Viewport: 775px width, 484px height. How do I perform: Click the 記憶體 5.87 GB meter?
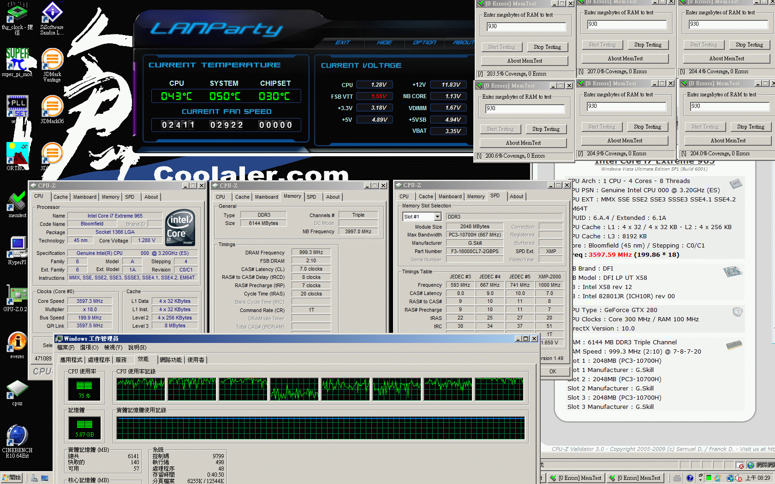[x=84, y=427]
